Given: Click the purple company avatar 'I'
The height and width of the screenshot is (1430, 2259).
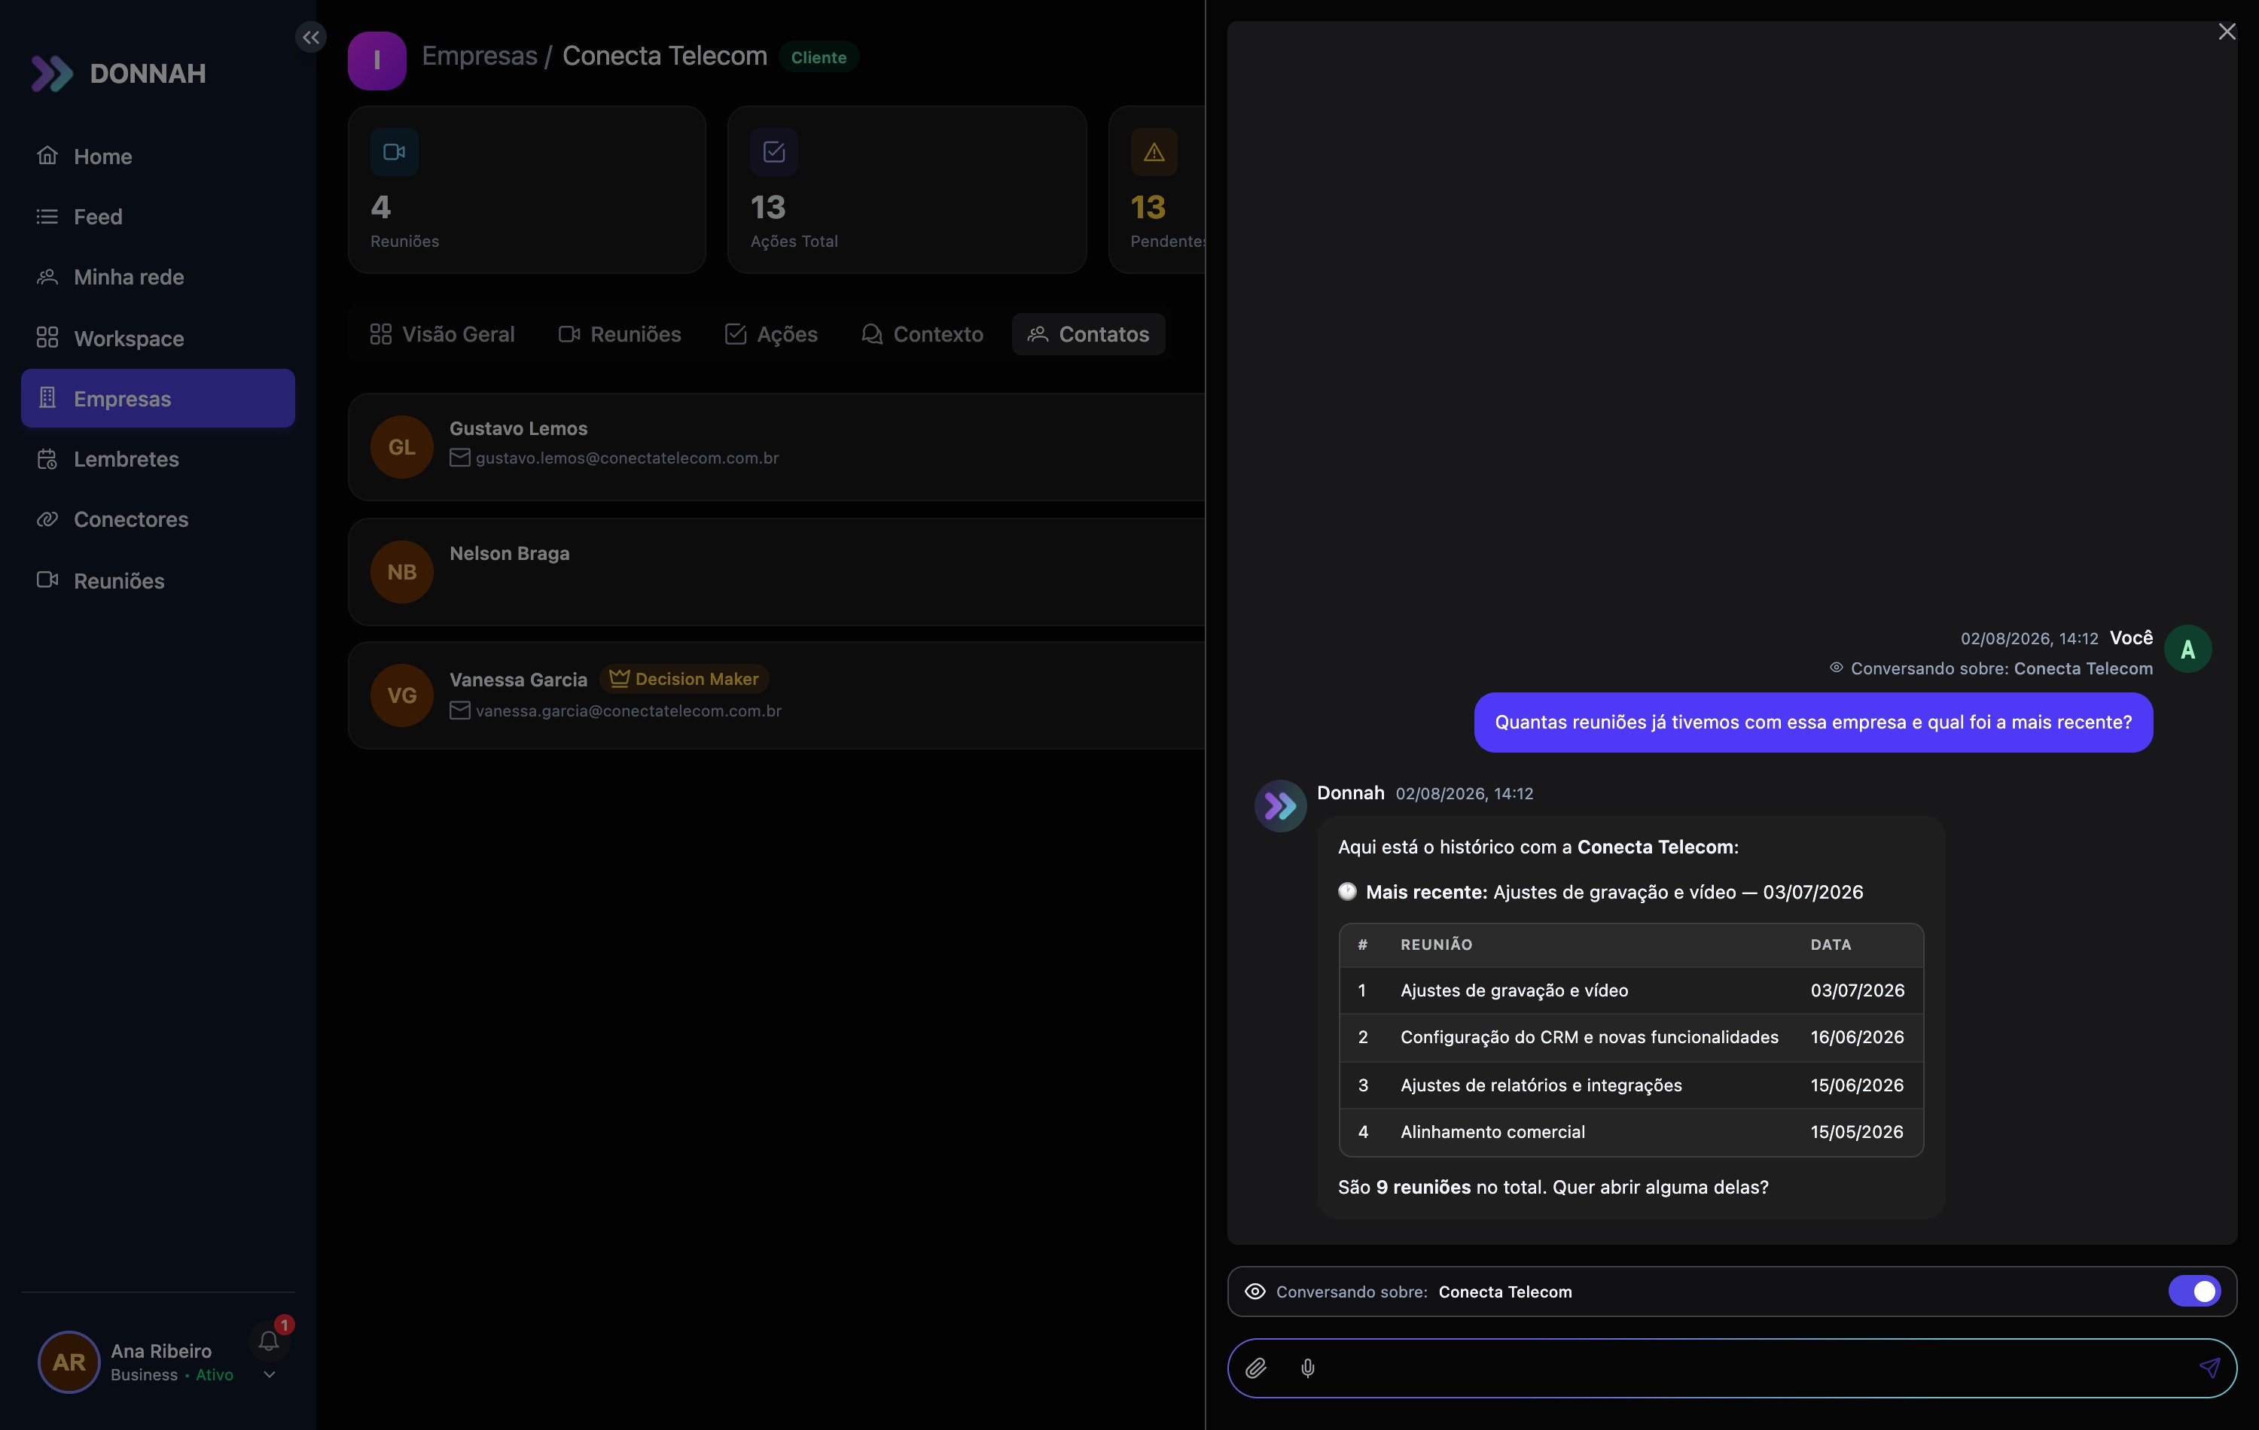Looking at the screenshot, I should pyautogui.click(x=377, y=61).
